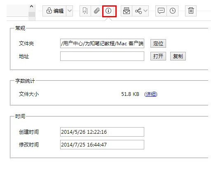Click the 文件夹 path field
The height and width of the screenshot is (179, 211).
(102, 44)
